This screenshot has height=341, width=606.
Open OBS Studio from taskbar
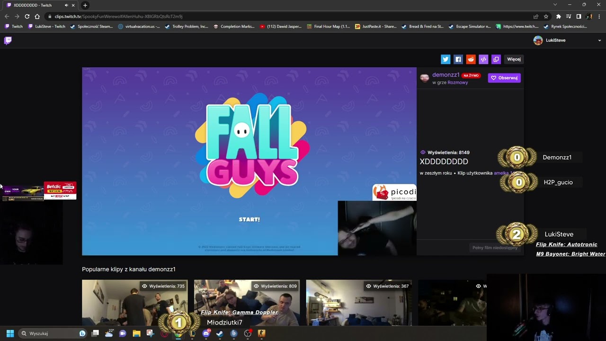coord(248,333)
